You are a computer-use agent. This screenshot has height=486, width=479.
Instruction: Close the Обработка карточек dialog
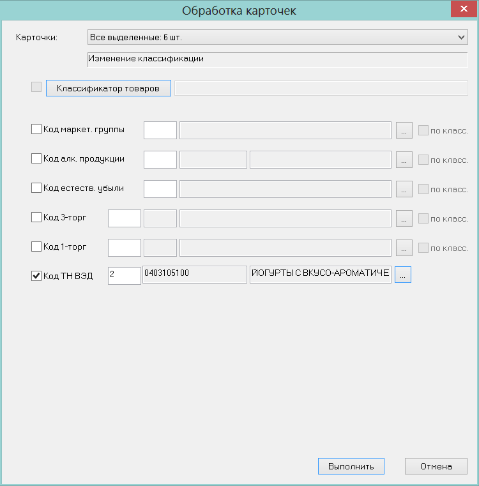[x=464, y=9]
